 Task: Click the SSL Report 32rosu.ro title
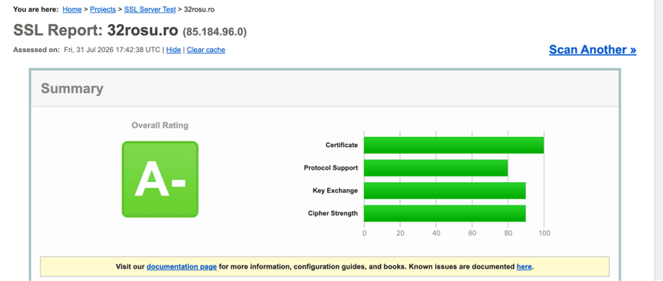point(96,31)
